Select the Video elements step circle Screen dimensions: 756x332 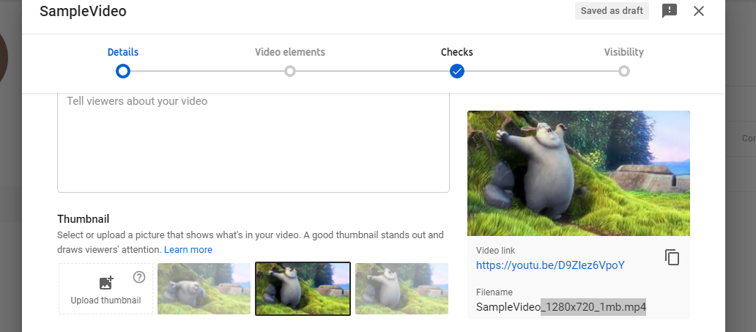pyautogui.click(x=290, y=71)
